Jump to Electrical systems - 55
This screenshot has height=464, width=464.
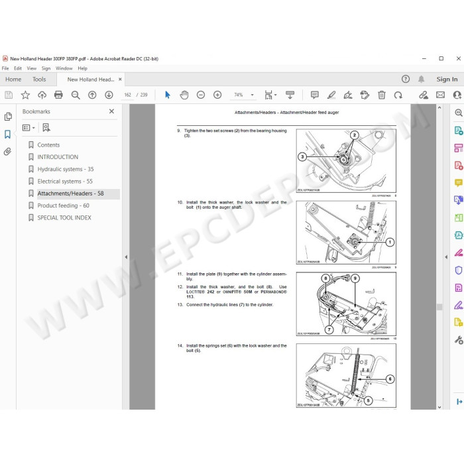click(65, 182)
